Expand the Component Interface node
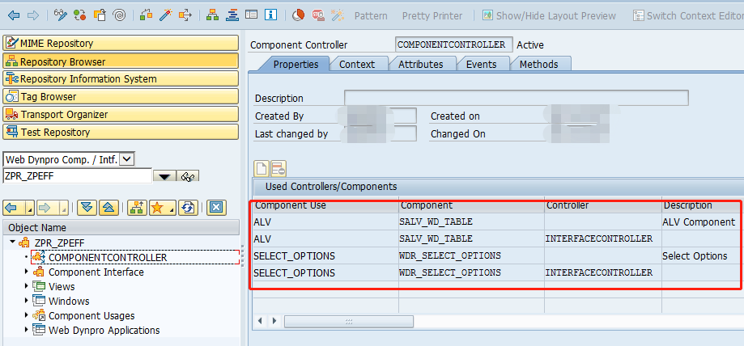Screen dimensions: 744x346 coord(27,272)
